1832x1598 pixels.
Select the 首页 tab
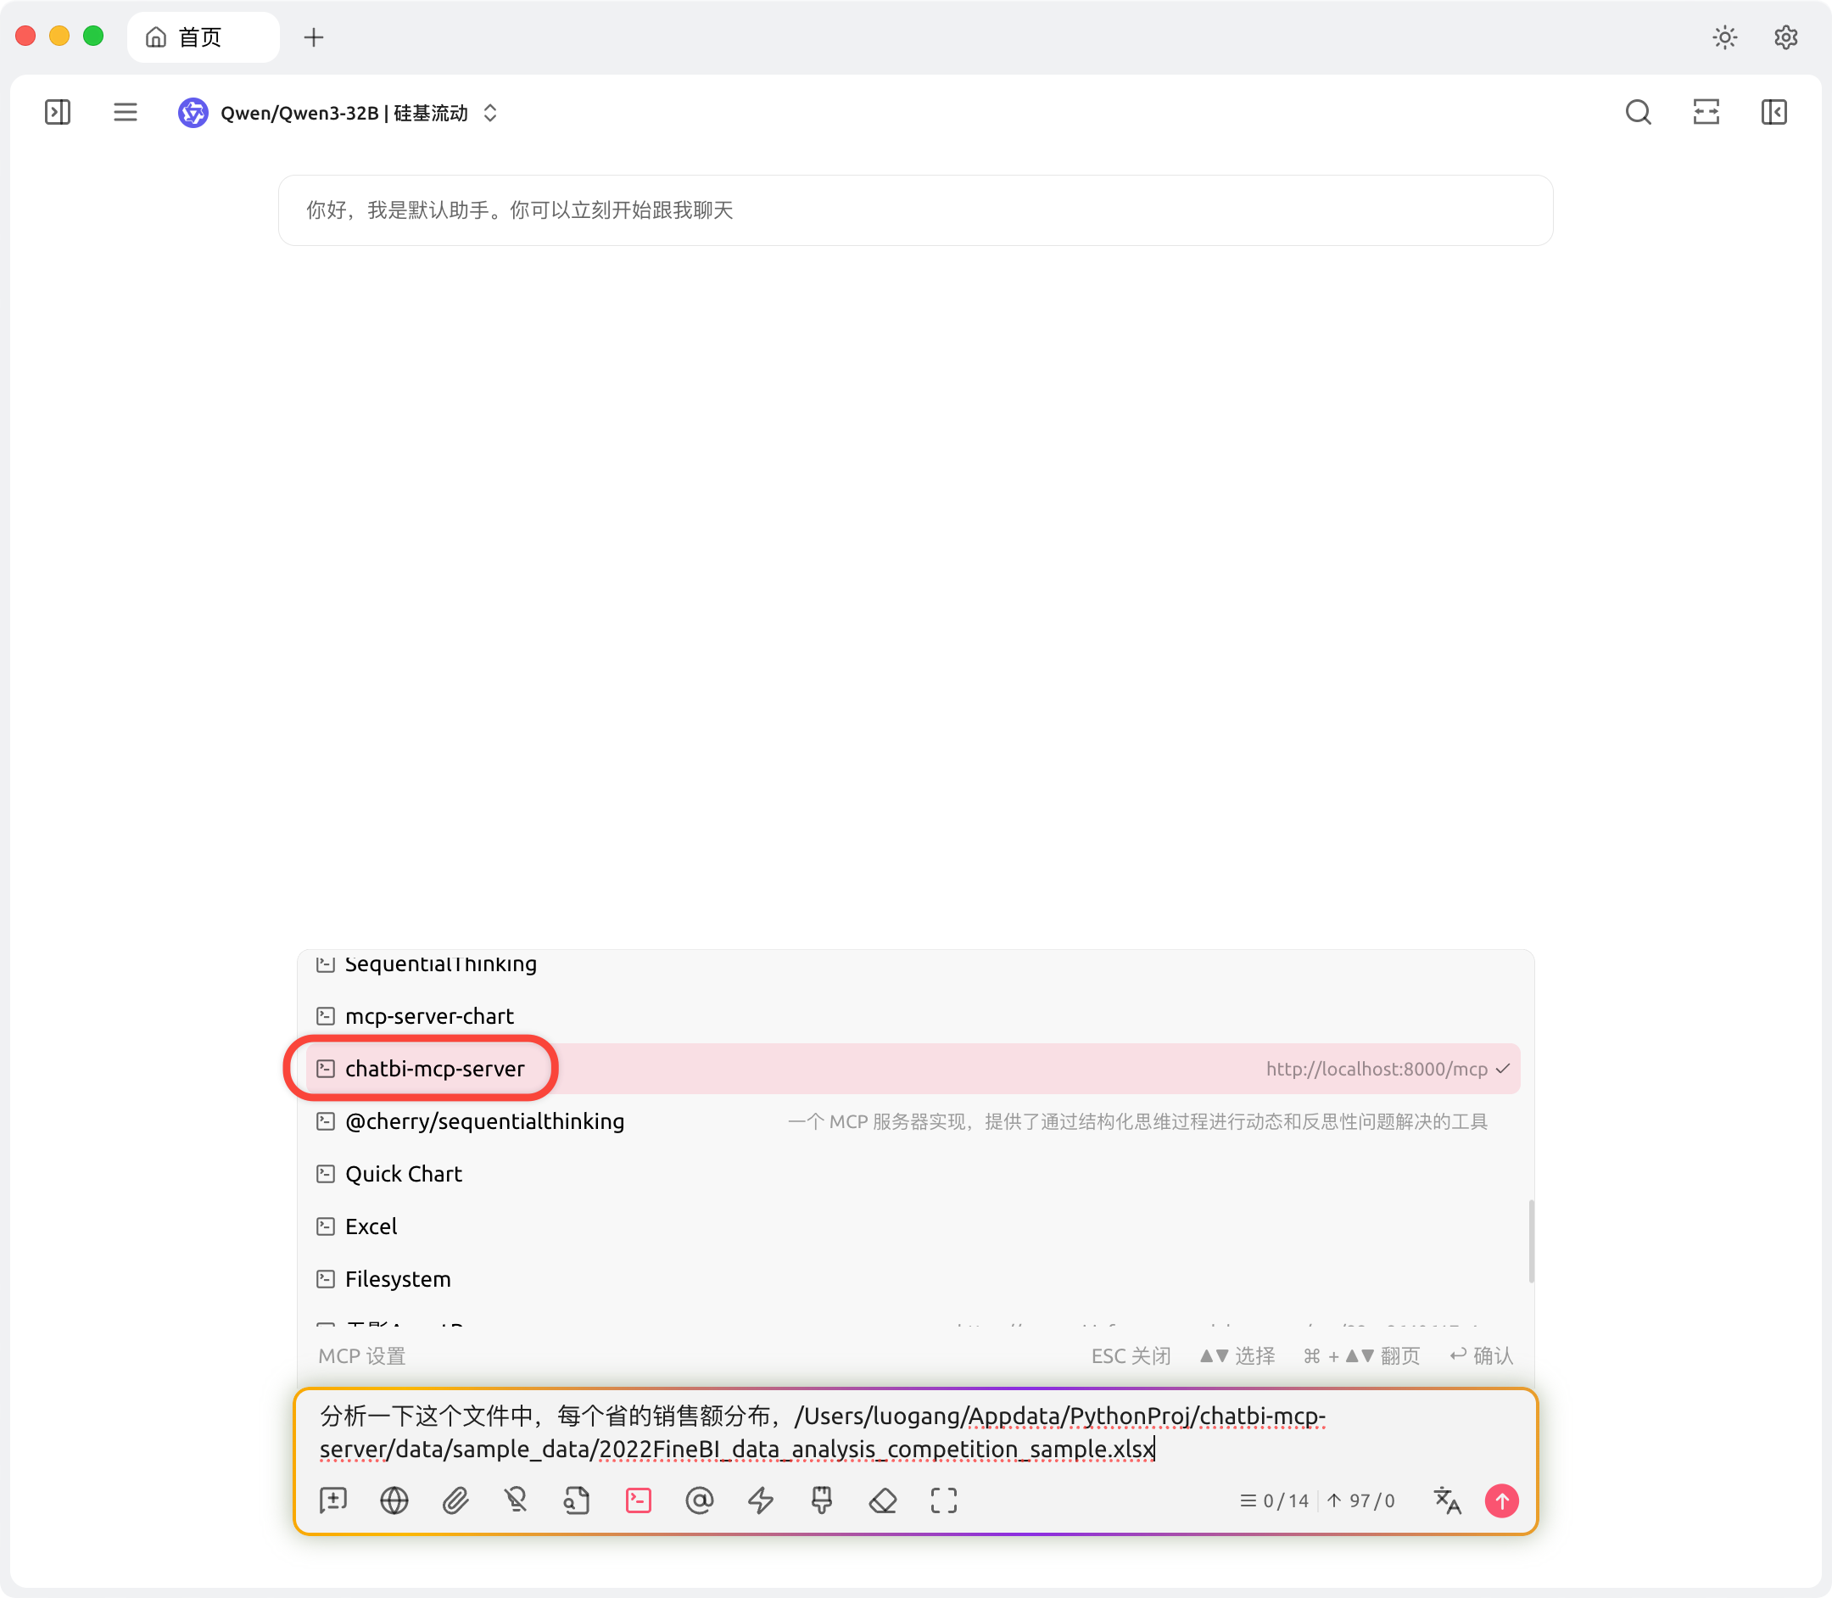204,36
